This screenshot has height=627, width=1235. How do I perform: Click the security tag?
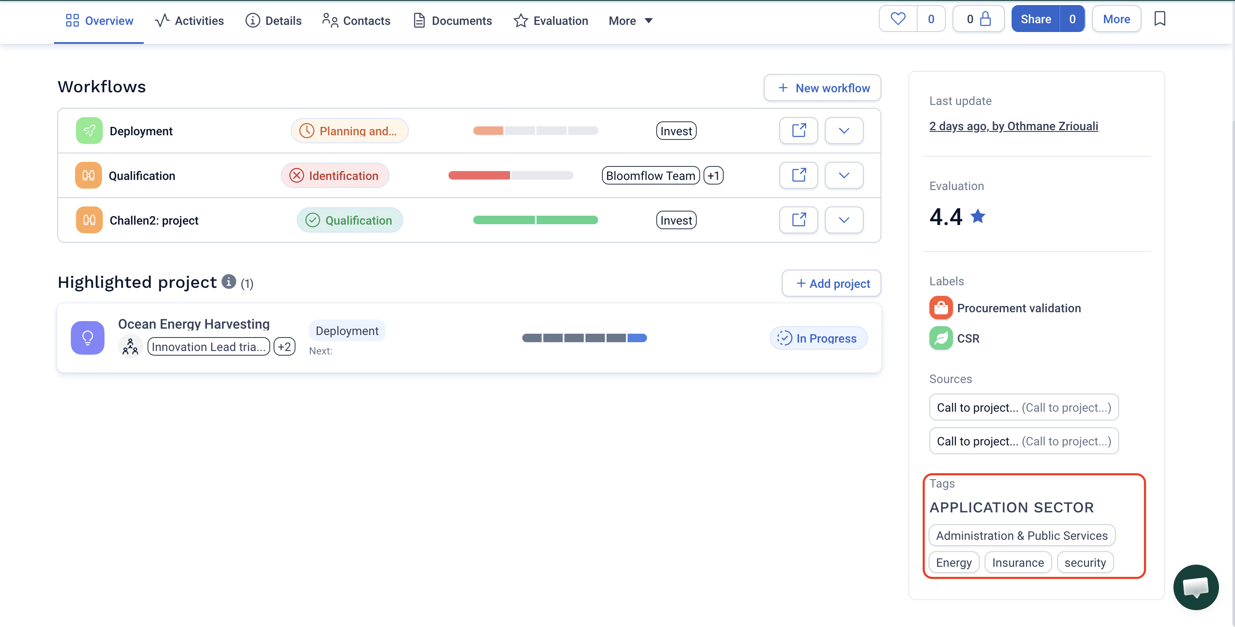pos(1085,562)
